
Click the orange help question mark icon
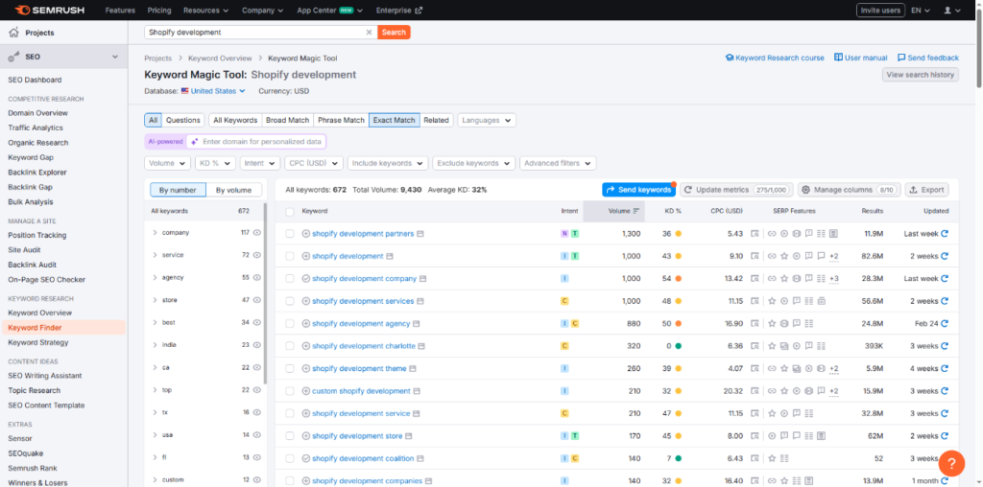click(x=950, y=463)
